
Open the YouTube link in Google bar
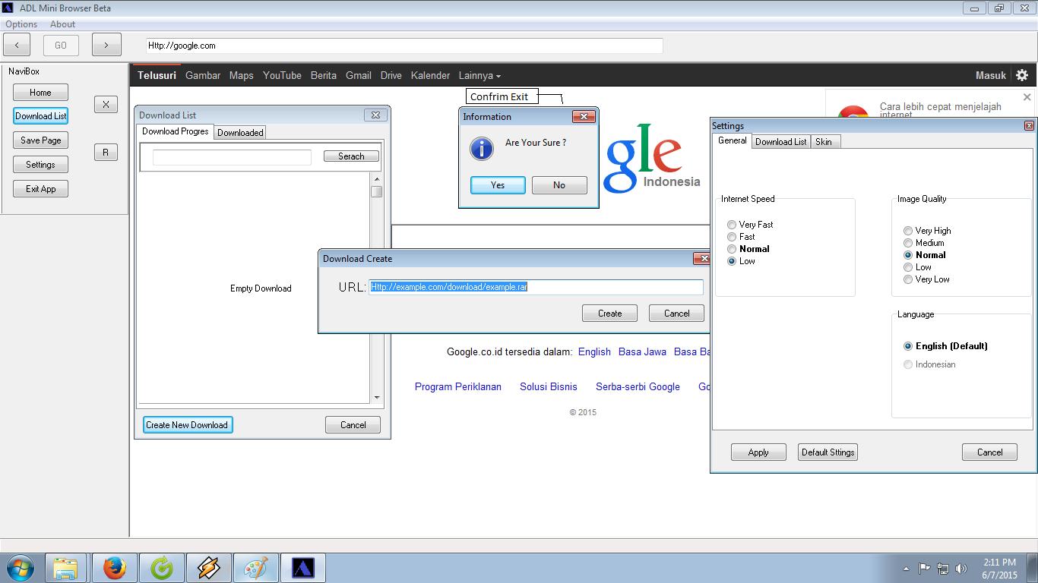click(x=282, y=75)
